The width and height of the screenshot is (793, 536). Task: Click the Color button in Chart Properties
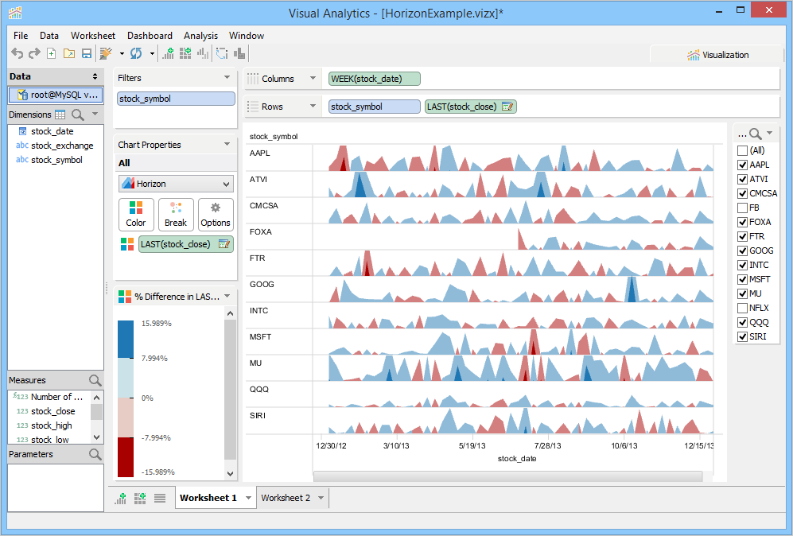click(136, 215)
